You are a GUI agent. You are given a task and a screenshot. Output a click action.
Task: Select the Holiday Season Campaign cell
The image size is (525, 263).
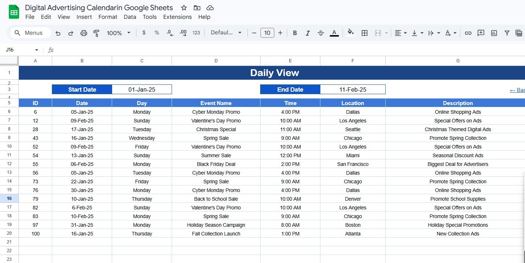[x=216, y=225]
